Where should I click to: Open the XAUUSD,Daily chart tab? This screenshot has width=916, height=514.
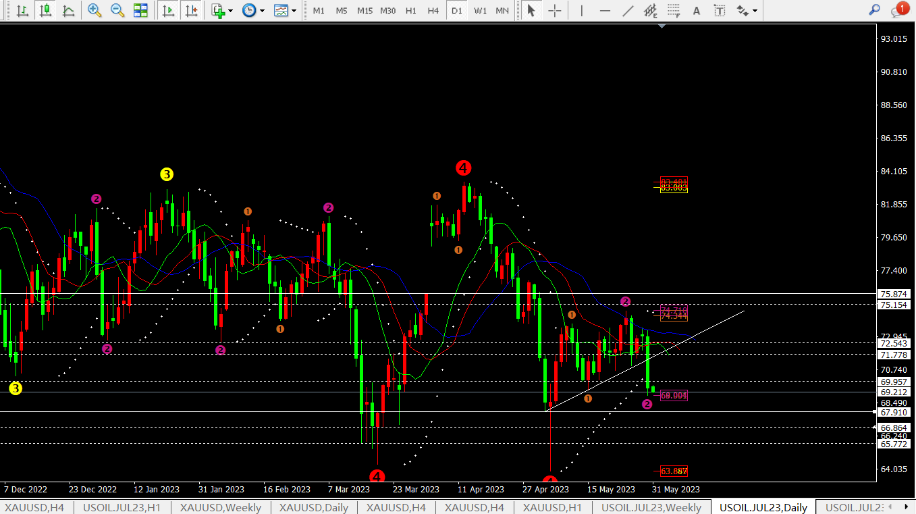313,507
